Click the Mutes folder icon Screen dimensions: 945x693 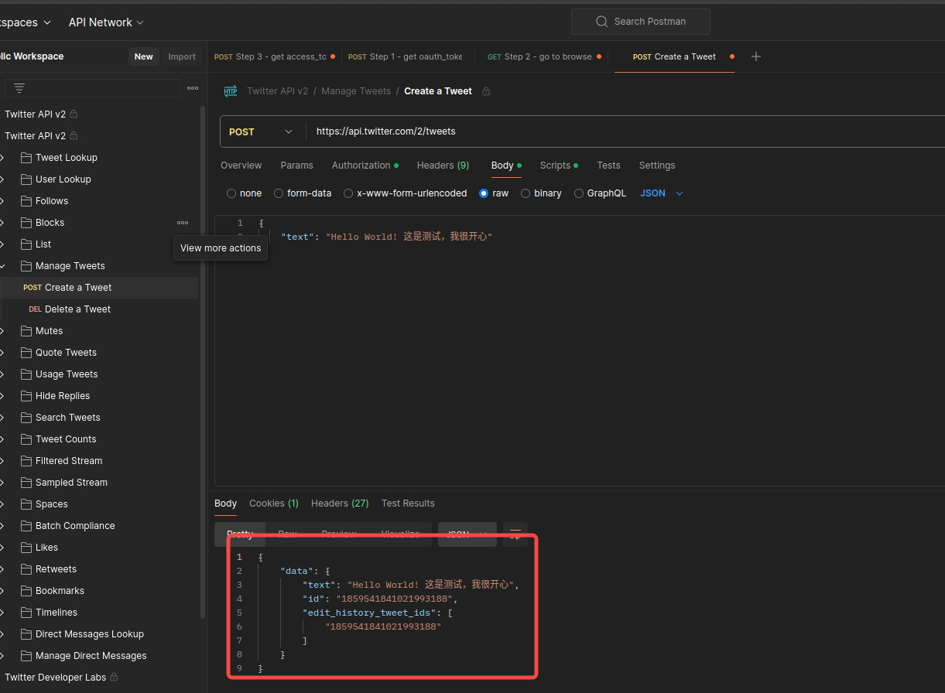click(x=26, y=331)
